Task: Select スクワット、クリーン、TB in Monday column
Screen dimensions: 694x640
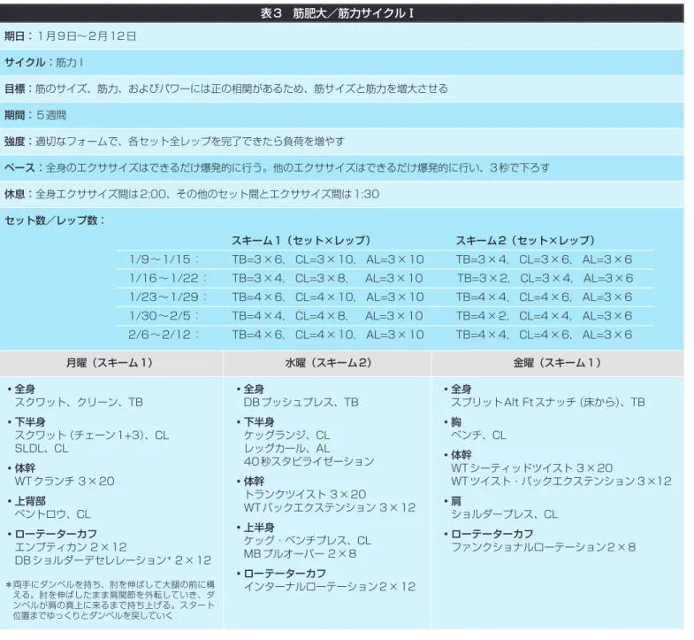Action: pyautogui.click(x=79, y=403)
